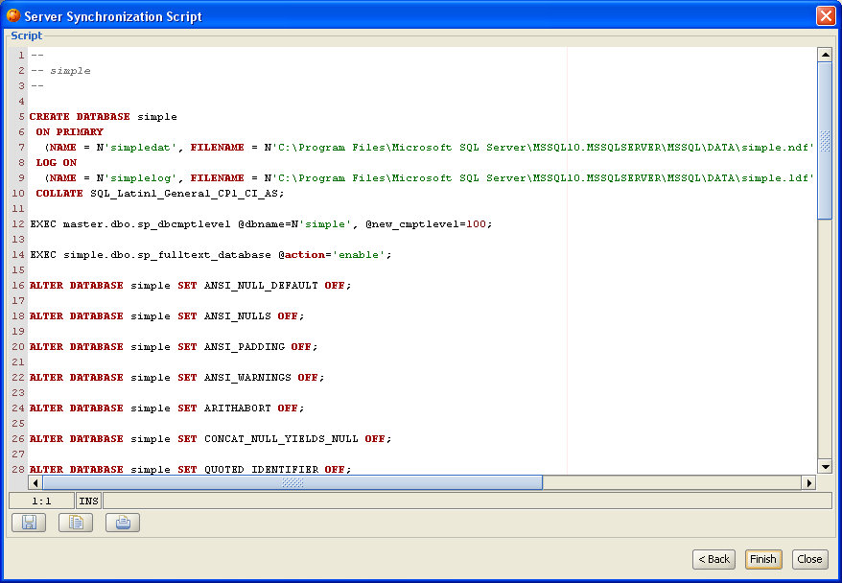Click ANSI_PADDING on line 20
Viewport: 842px width, 583px height.
245,347
